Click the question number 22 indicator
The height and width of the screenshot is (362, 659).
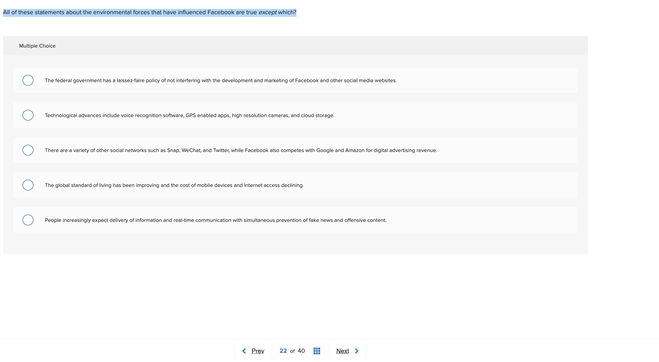283,351
